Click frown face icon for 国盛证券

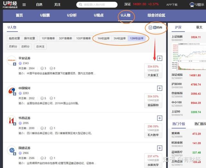coord(51,158)
